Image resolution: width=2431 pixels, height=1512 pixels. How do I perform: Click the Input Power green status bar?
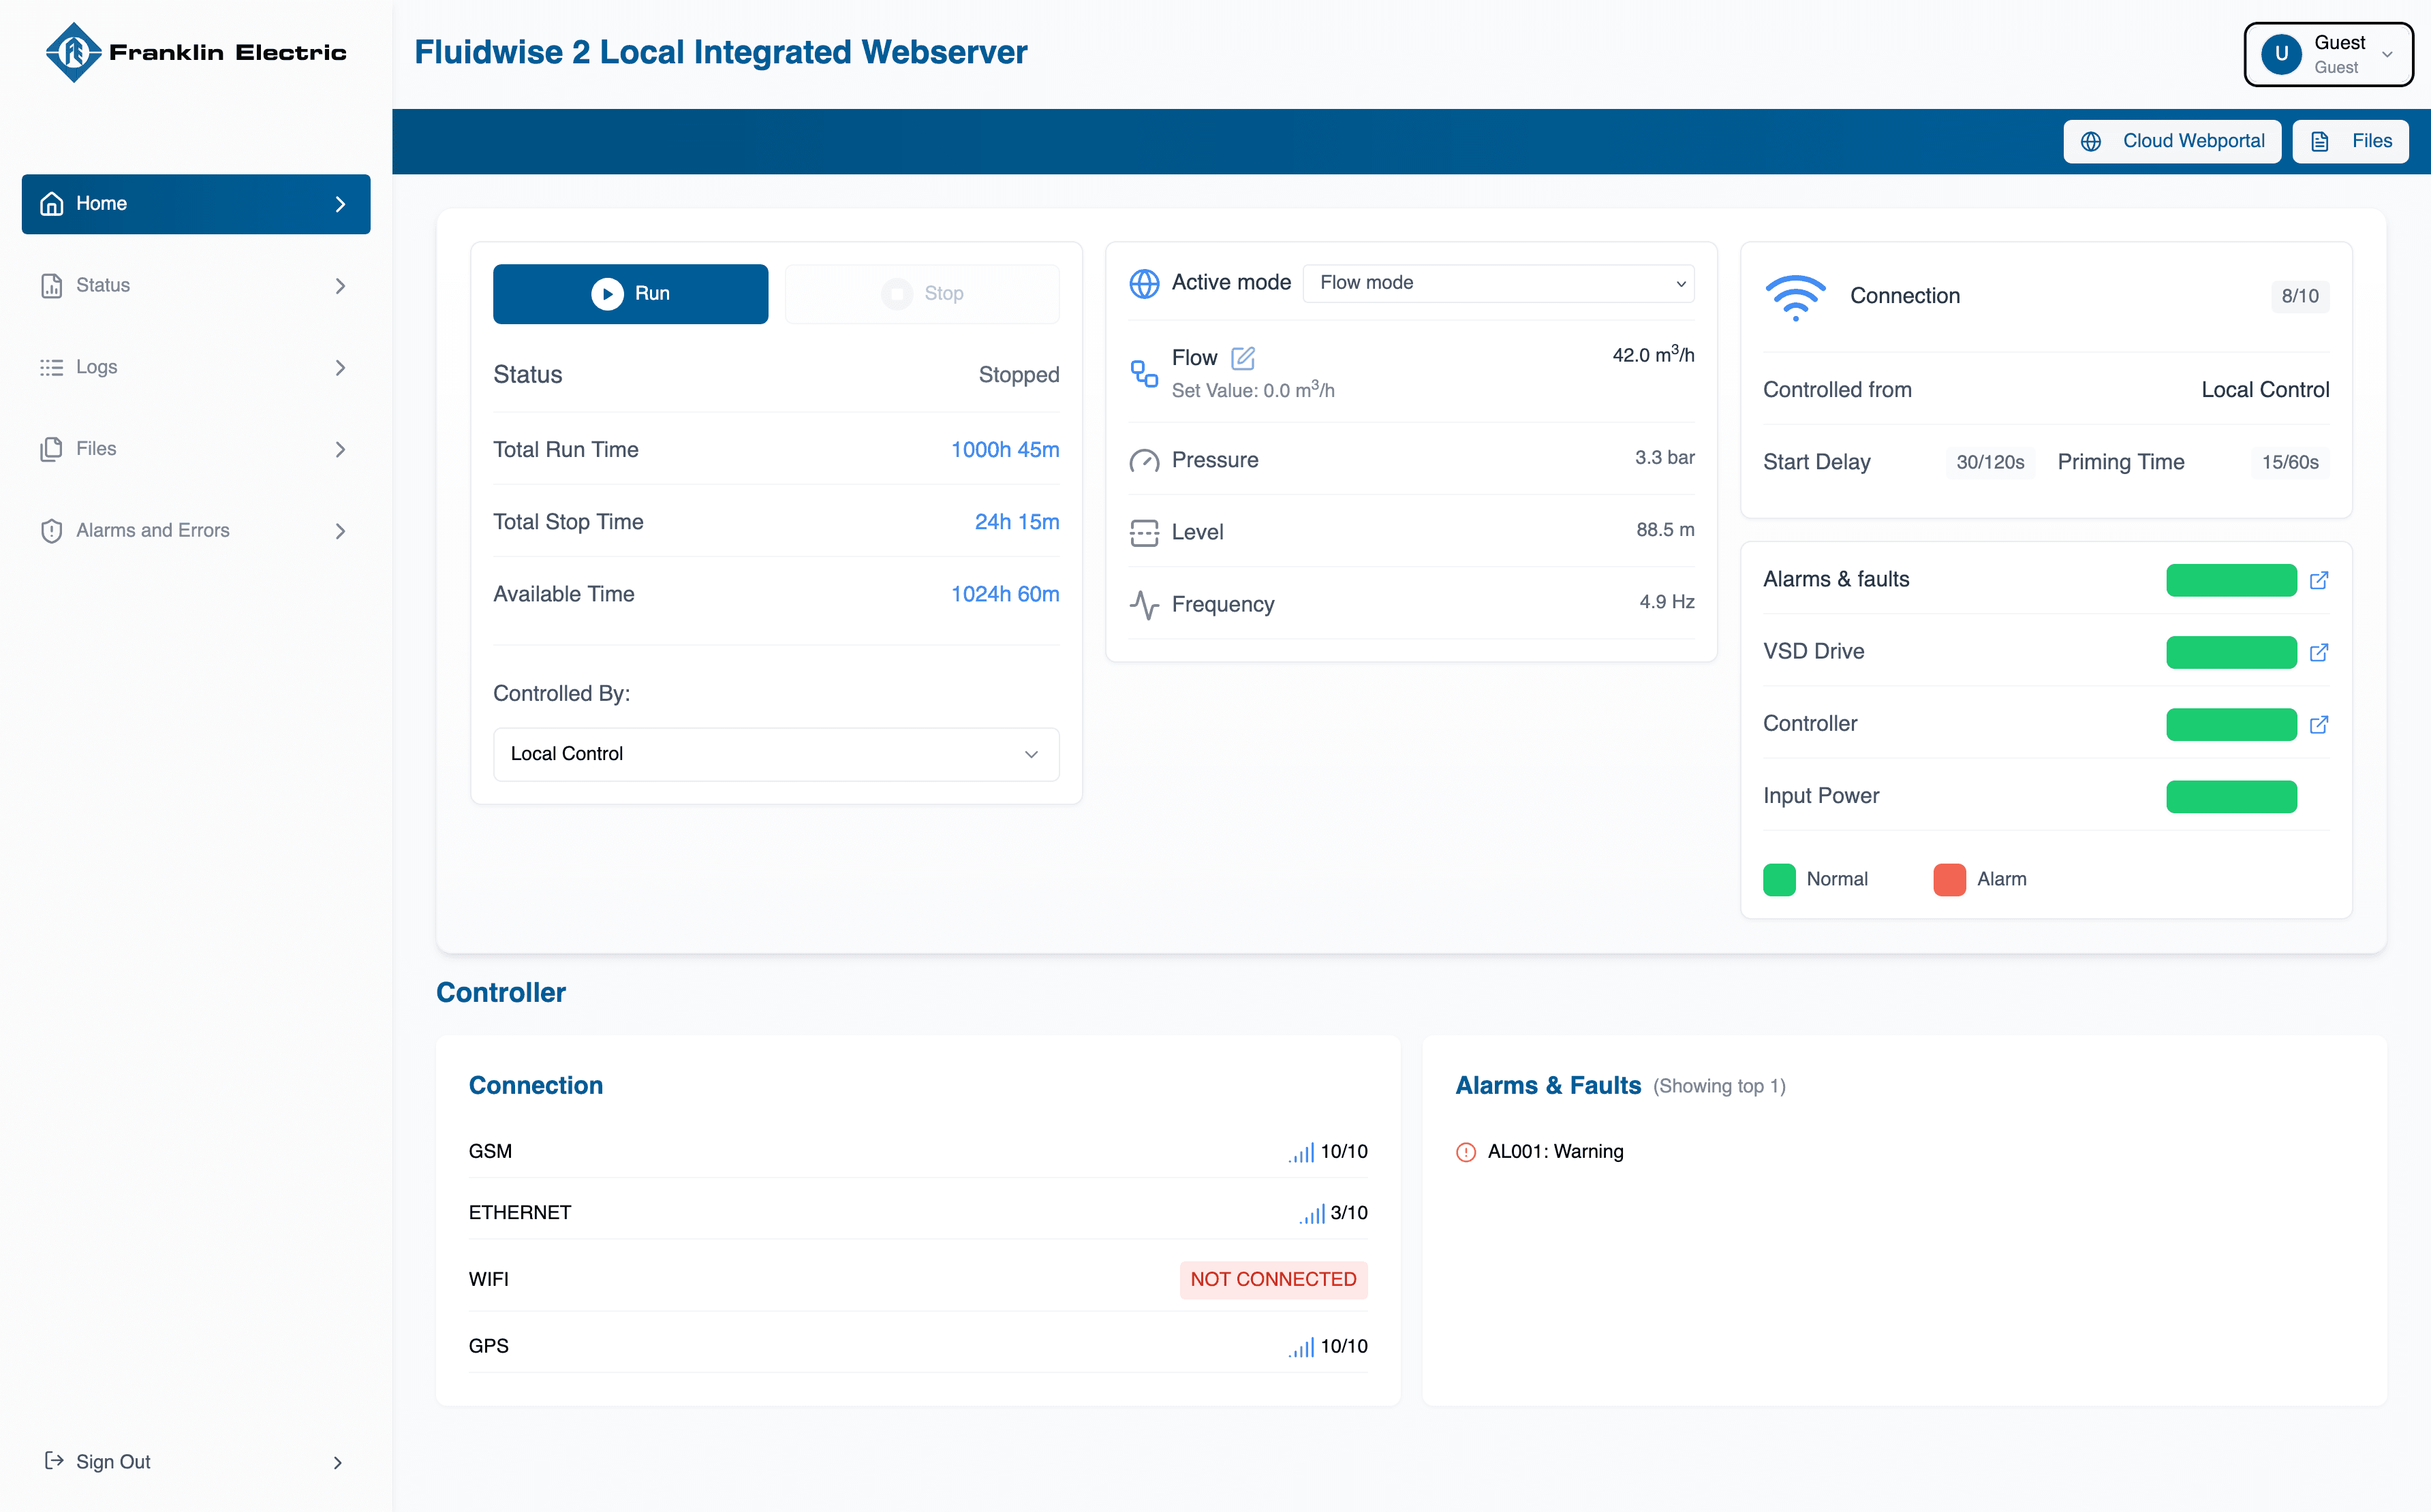pyautogui.click(x=2231, y=796)
